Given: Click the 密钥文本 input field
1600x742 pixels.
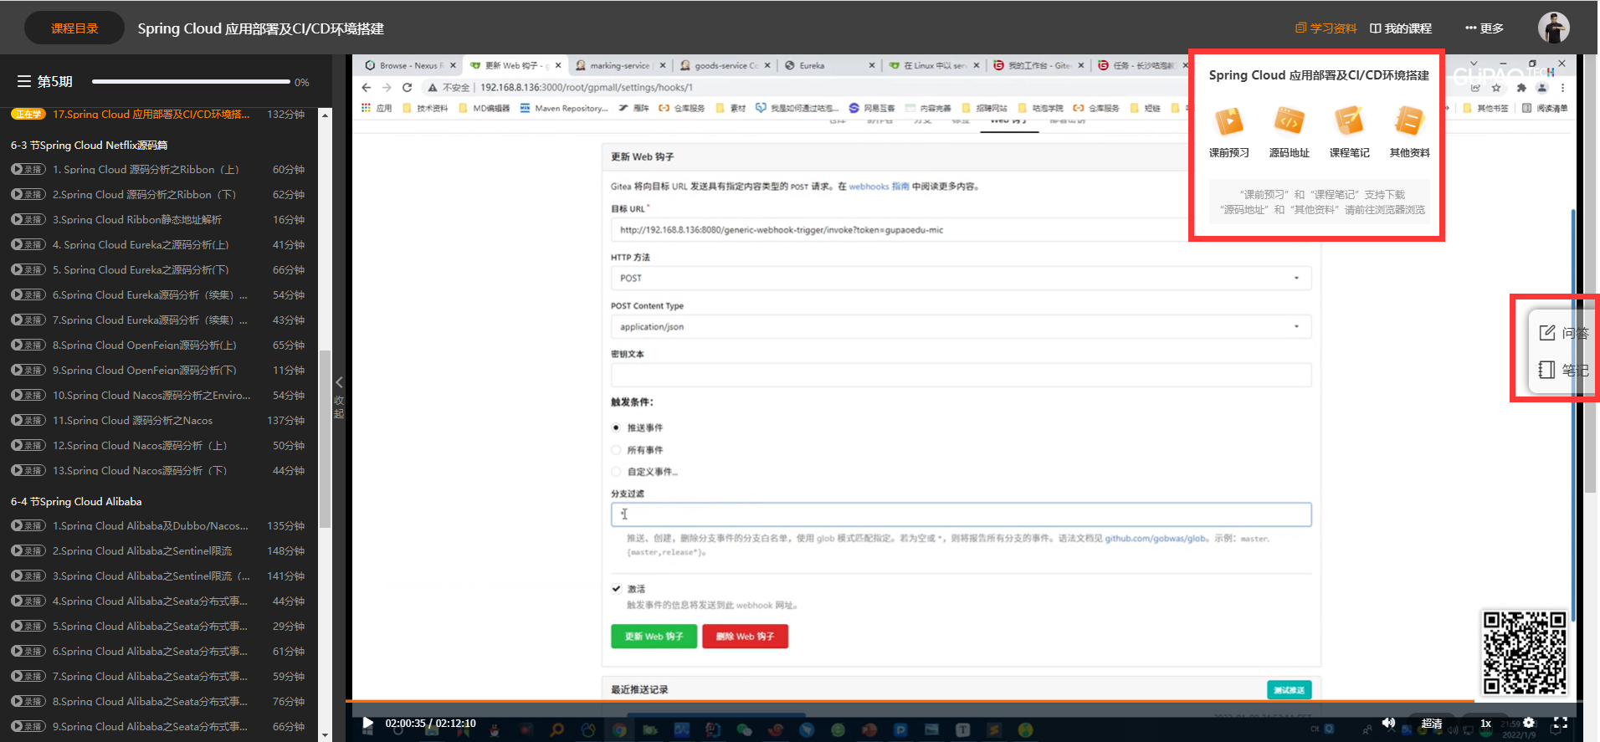Looking at the screenshot, I should tap(961, 375).
